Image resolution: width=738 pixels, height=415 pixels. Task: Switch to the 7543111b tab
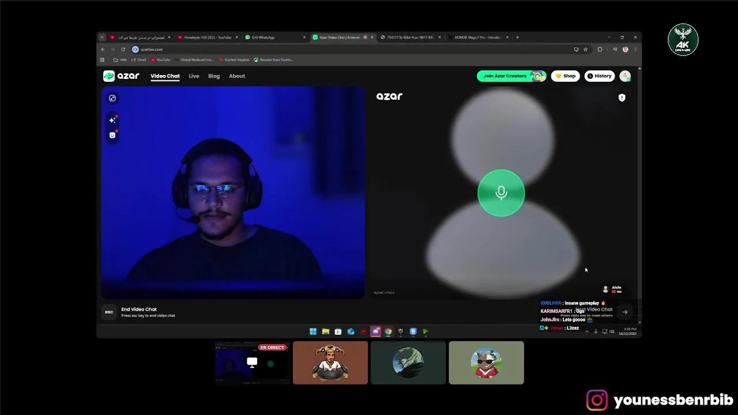point(410,37)
